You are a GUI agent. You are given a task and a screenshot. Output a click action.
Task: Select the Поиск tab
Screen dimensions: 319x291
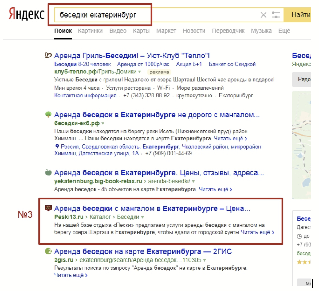[63, 31]
